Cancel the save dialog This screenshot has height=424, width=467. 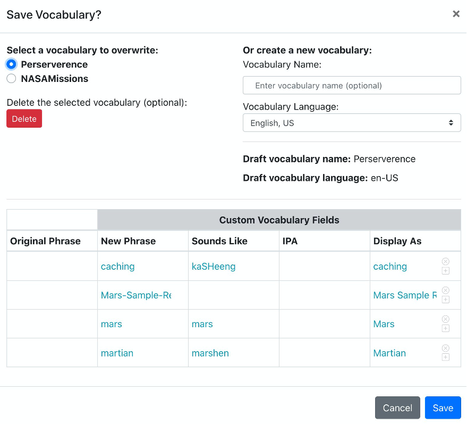click(x=397, y=408)
